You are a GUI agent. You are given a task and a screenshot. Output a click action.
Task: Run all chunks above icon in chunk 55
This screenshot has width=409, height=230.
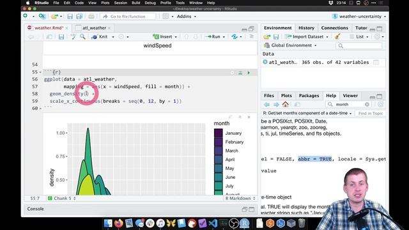240,73
